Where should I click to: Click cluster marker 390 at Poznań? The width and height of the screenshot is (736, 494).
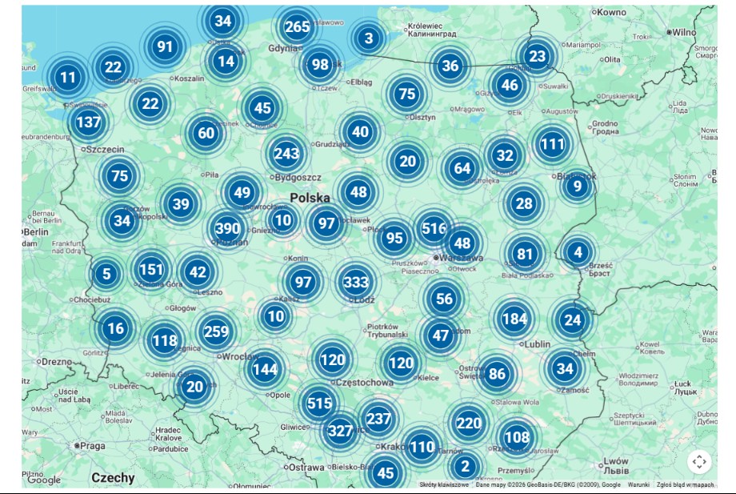[227, 229]
